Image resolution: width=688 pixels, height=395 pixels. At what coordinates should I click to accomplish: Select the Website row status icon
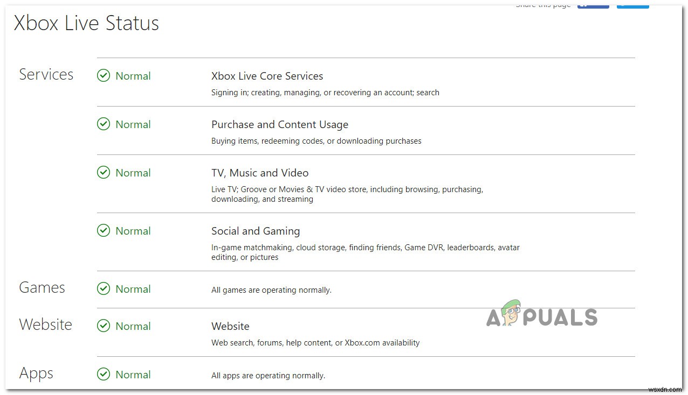click(104, 326)
